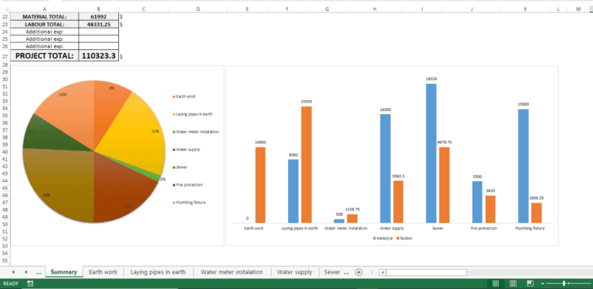The image size is (593, 289).
Task: Switch to the Summary sheet tab
Action: point(64,272)
